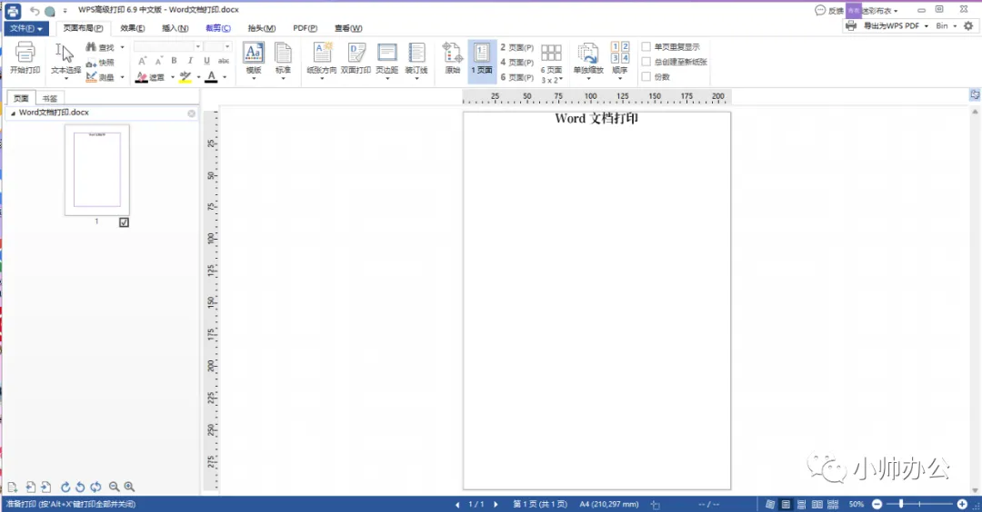Toggle strikethrough abc formatting

point(224,61)
